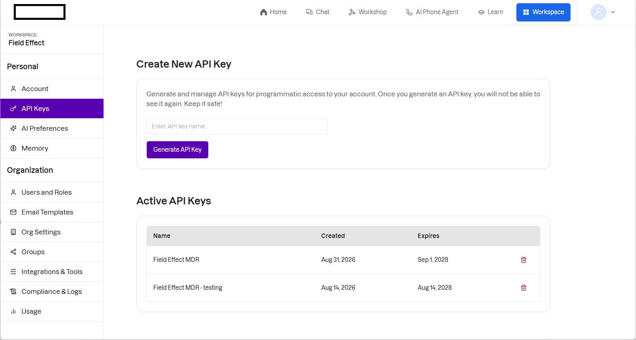
Task: Open AI Phone Agent page
Action: (432, 12)
